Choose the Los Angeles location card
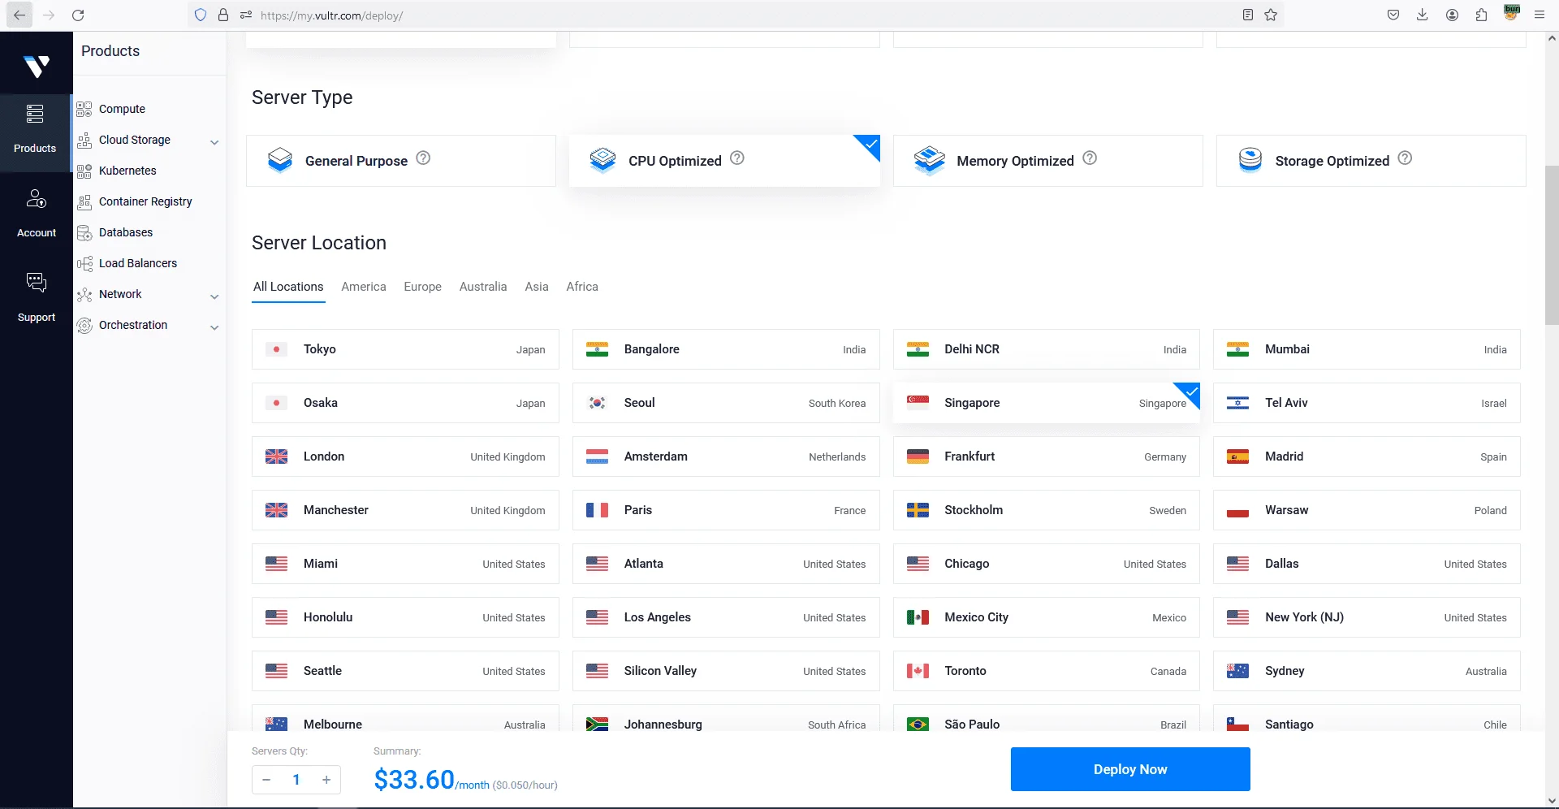 tap(726, 617)
